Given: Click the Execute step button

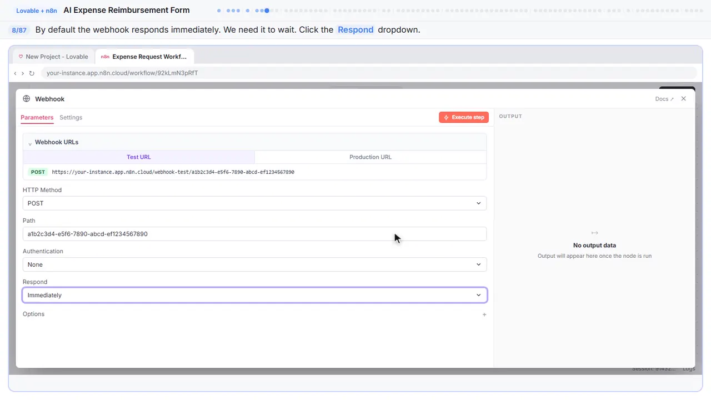Looking at the screenshot, I should click(464, 117).
